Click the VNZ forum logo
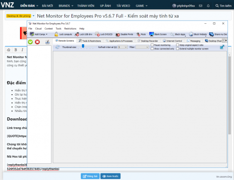The width and height of the screenshot is (234, 180). [7, 5]
